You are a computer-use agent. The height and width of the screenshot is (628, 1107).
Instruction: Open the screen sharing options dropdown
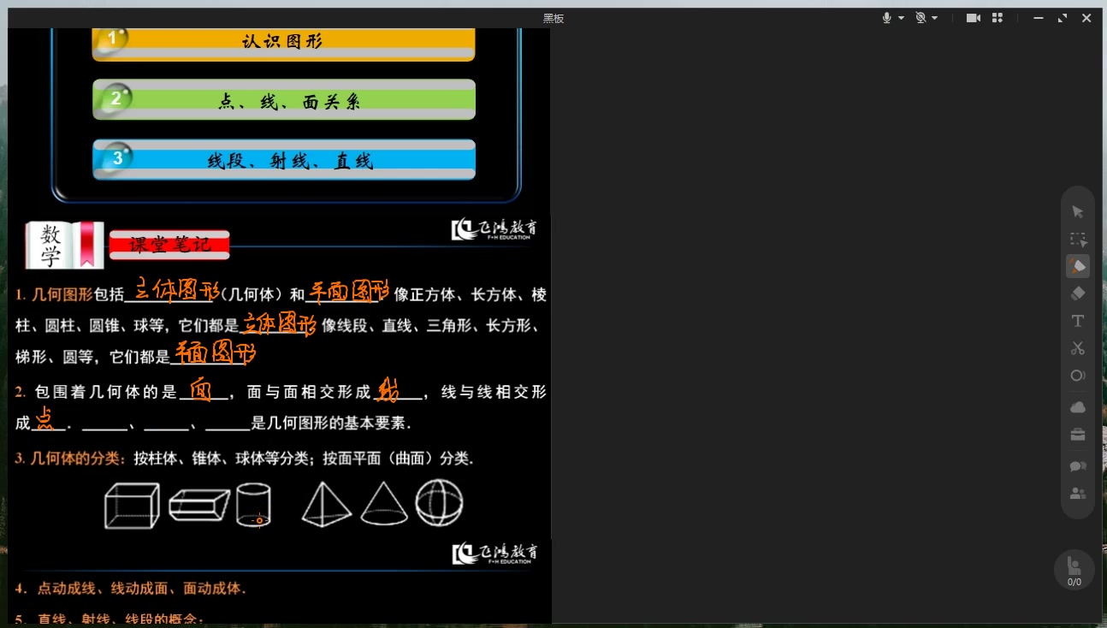[x=934, y=17]
